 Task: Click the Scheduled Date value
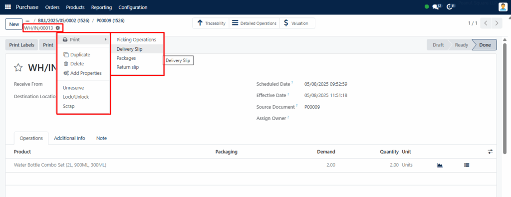(325, 84)
